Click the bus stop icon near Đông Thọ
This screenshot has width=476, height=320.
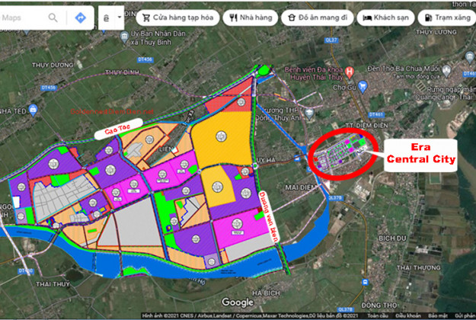click(x=365, y=282)
